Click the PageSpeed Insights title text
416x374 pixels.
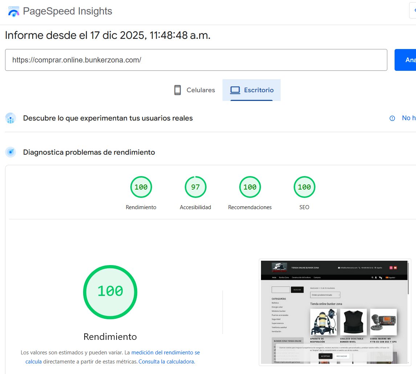tap(68, 12)
